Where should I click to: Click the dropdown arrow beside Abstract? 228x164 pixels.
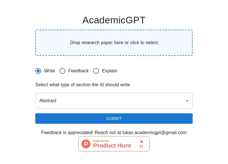(x=187, y=101)
